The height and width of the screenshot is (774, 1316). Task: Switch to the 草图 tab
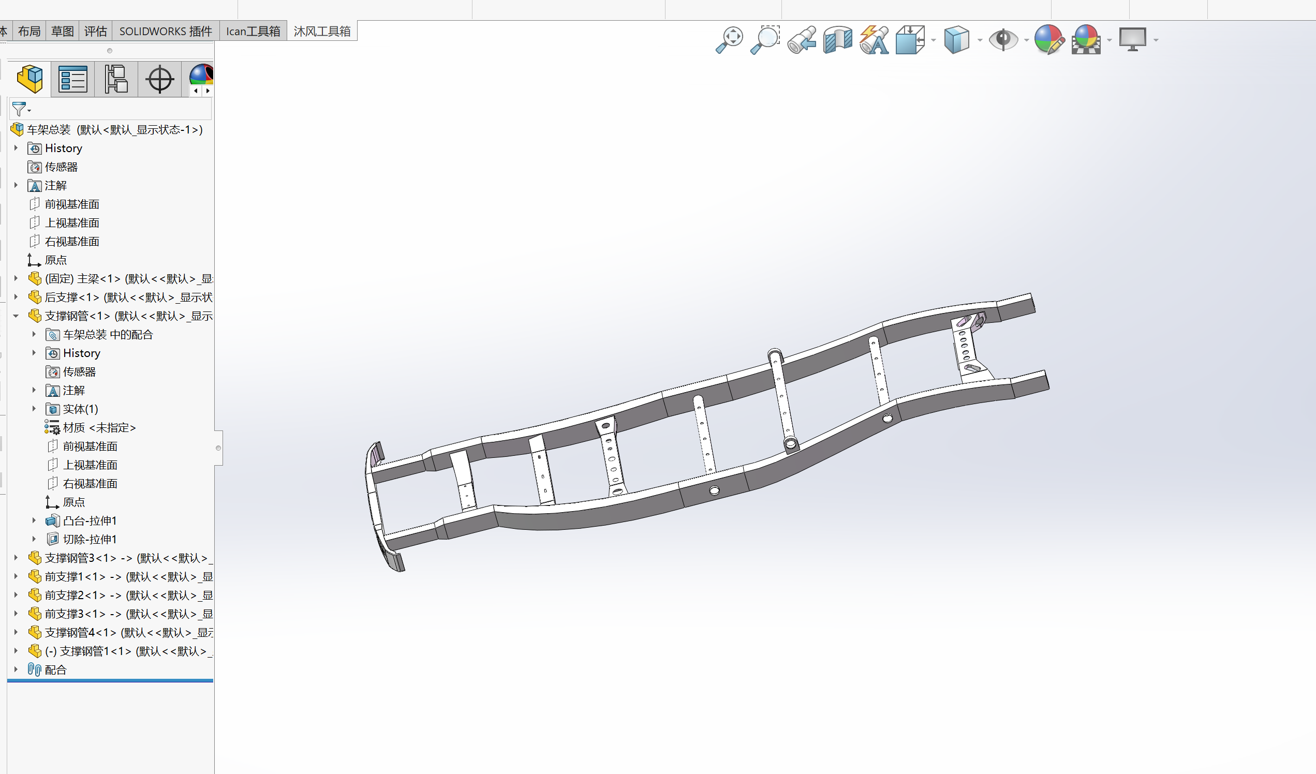point(63,32)
